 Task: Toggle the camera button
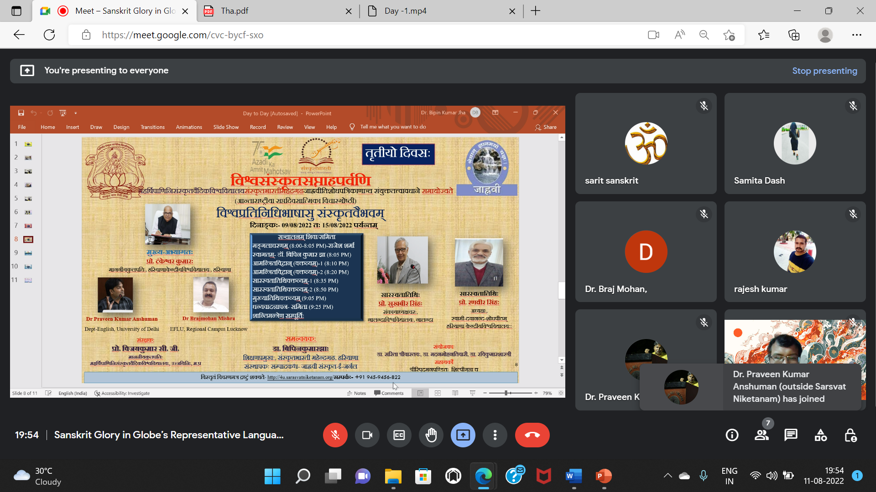pos(367,435)
